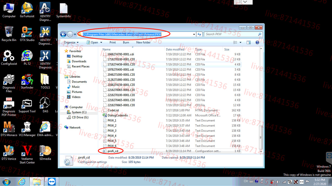Launch PL 72 desktop shortcut
Image resolution: width=332 pixels, height=186 pixels.
[27, 58]
